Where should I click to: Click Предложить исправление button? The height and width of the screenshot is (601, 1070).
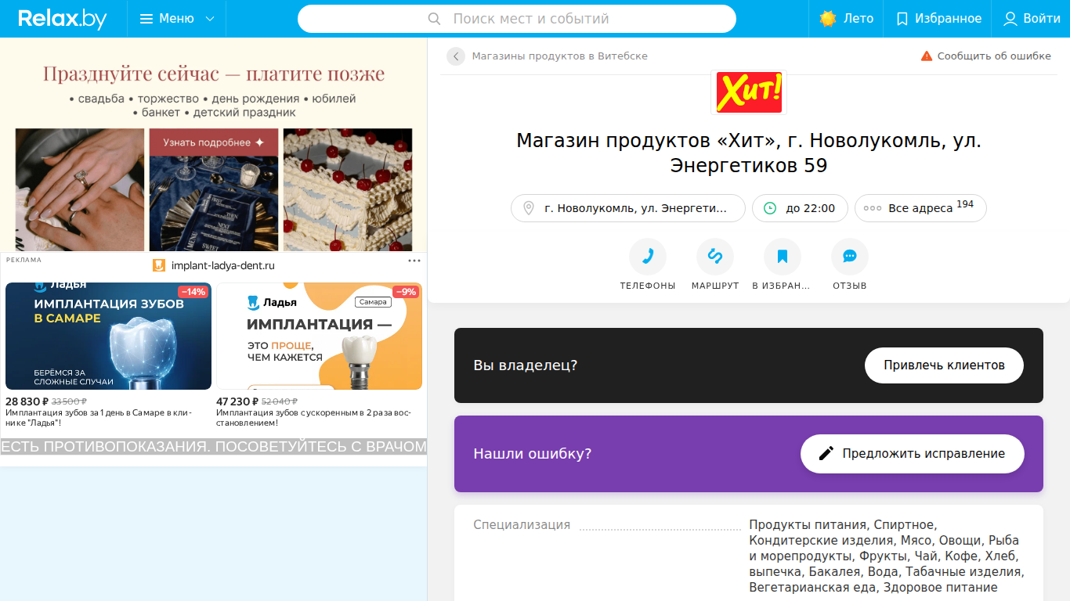click(x=913, y=454)
